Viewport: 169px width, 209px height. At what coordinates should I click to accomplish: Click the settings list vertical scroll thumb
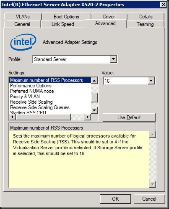tap(94, 98)
